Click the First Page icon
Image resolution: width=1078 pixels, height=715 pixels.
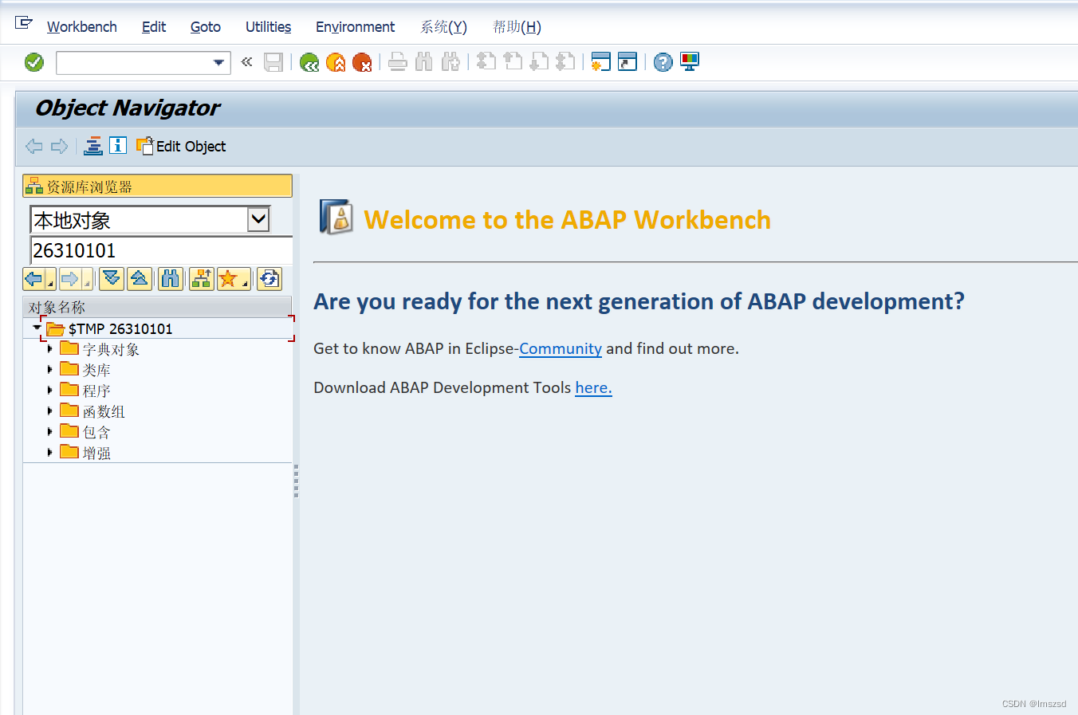(486, 62)
